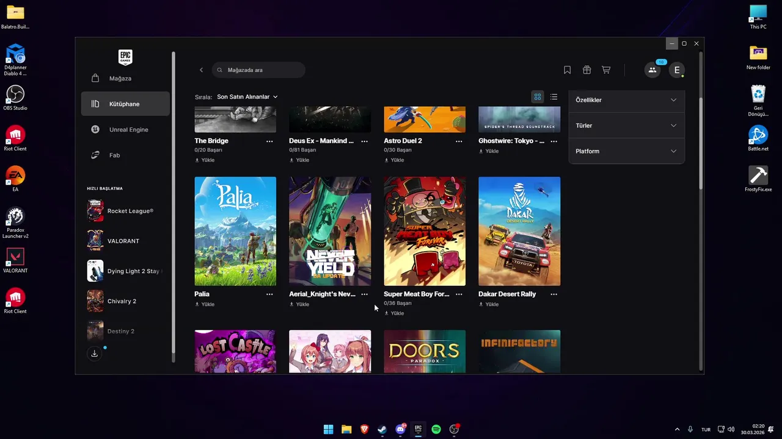The width and height of the screenshot is (782, 439).
Task: Open options menu for Astro Duel 2
Action: click(459, 141)
